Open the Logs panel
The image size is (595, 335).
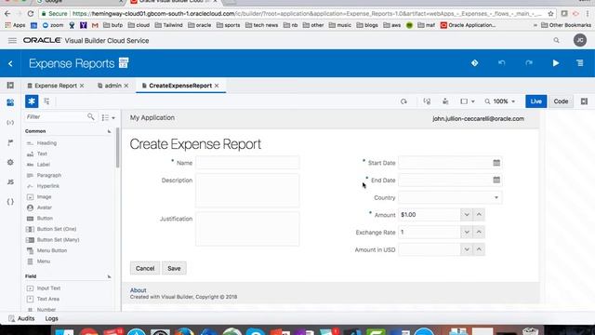click(x=52, y=318)
